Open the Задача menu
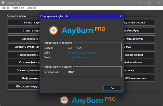163x106 pixels. click(x=5, y=8)
